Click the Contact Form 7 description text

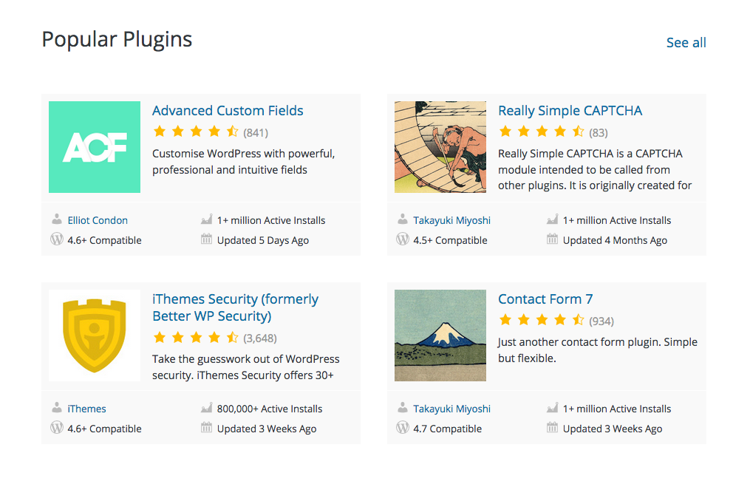pos(598,350)
